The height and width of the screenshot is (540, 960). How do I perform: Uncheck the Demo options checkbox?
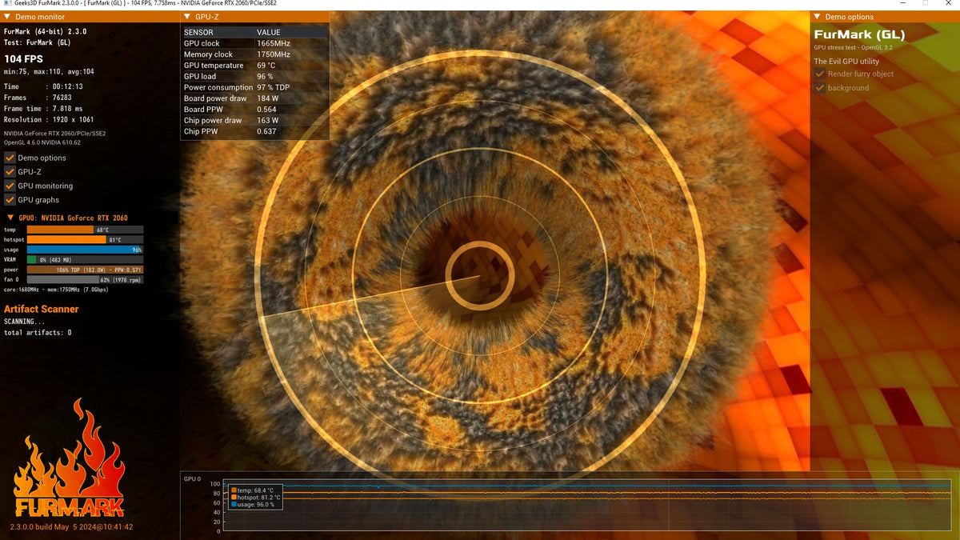[10, 158]
